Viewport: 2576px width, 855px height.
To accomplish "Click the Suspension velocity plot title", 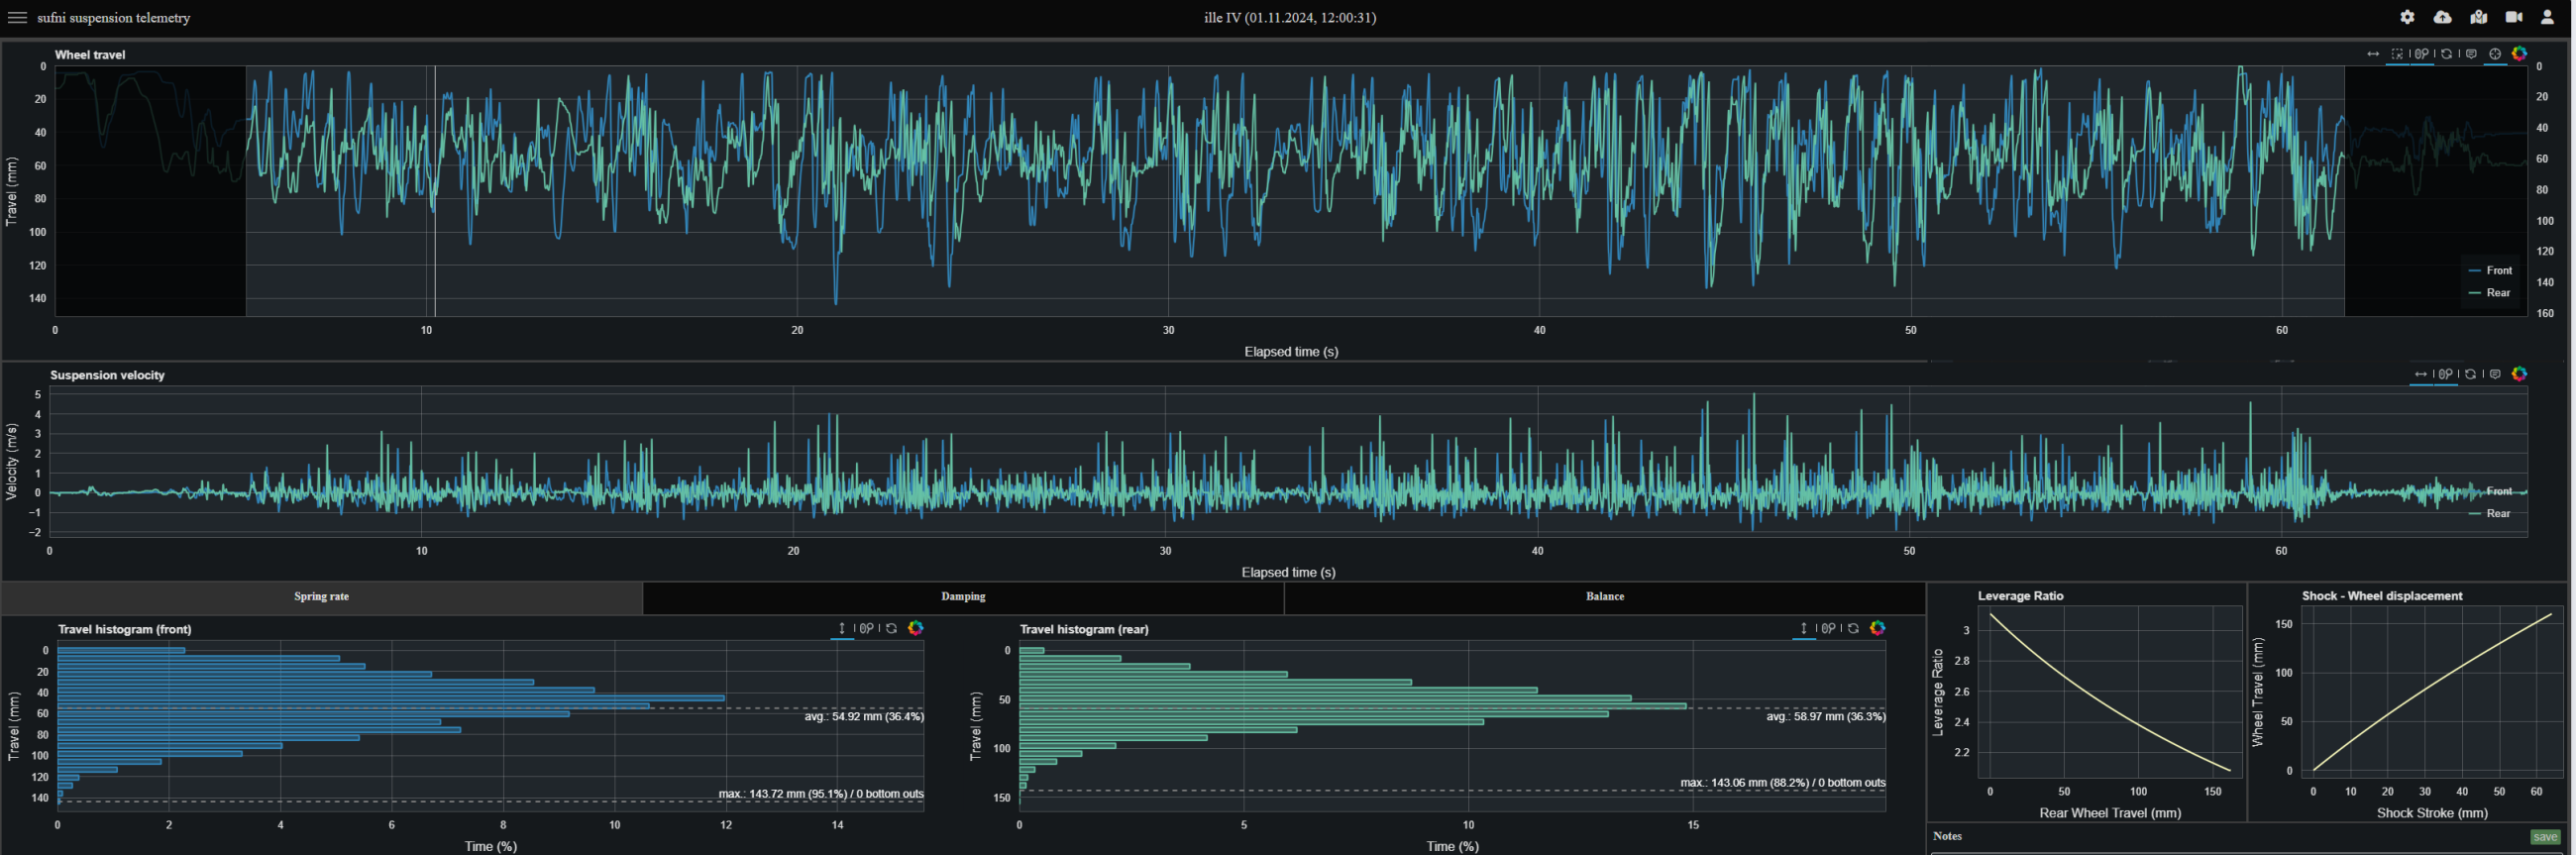I will point(107,375).
